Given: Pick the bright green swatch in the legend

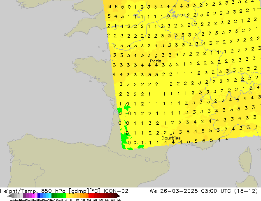Looking at the screenshot, I should [64, 196].
